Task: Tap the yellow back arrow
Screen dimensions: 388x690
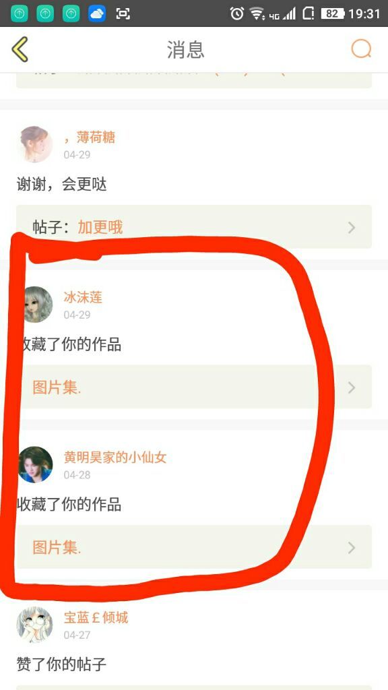Action: pos(20,49)
